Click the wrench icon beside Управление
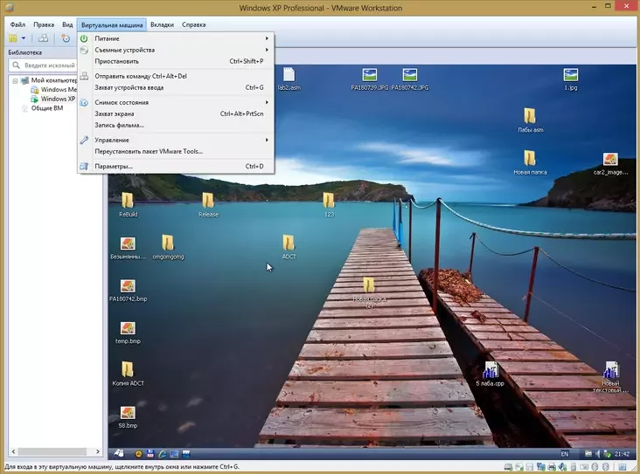The height and width of the screenshot is (474, 640). coord(85,140)
